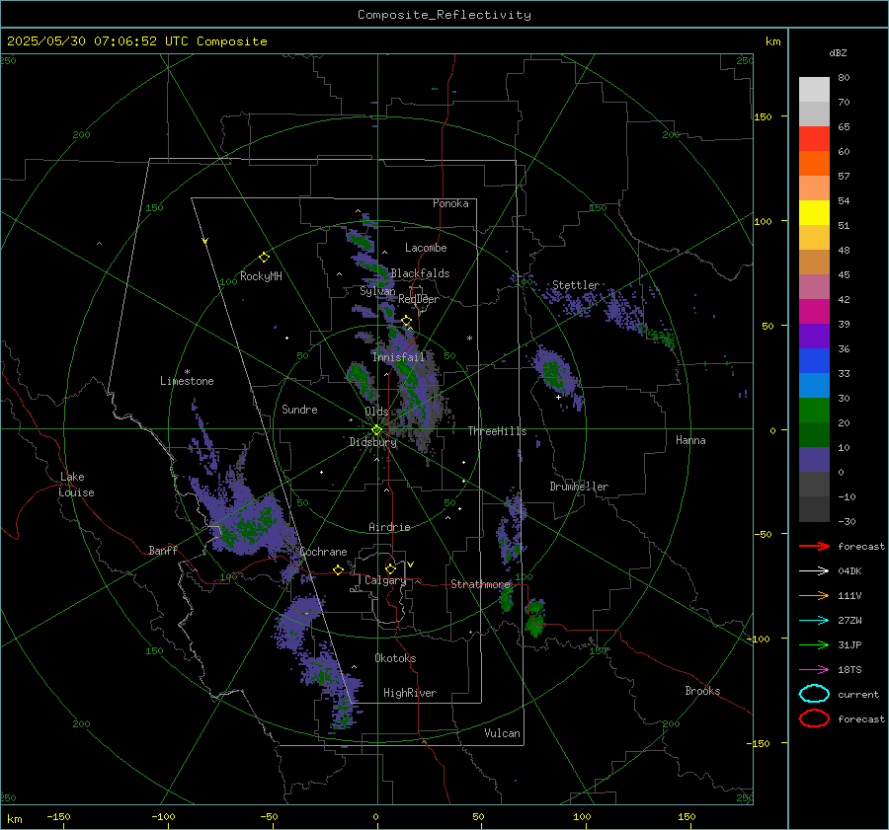Click the orange 111V arrow in legend
The image size is (889, 830).
click(814, 595)
